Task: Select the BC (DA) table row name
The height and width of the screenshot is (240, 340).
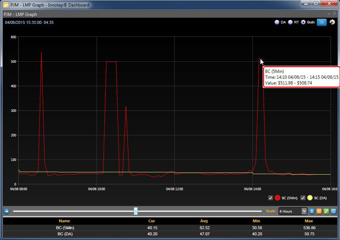Action: pos(65,234)
